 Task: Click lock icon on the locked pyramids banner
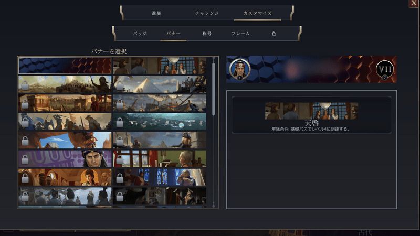(x=120, y=85)
